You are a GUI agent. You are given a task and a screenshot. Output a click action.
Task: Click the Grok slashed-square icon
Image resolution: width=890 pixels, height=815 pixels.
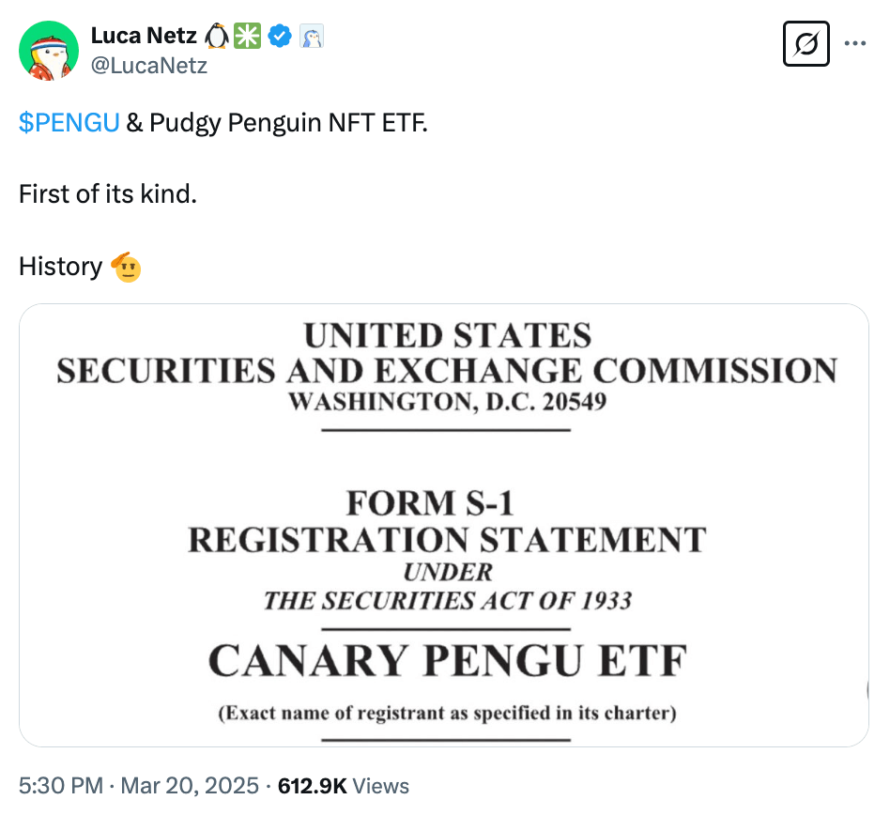pos(806,43)
